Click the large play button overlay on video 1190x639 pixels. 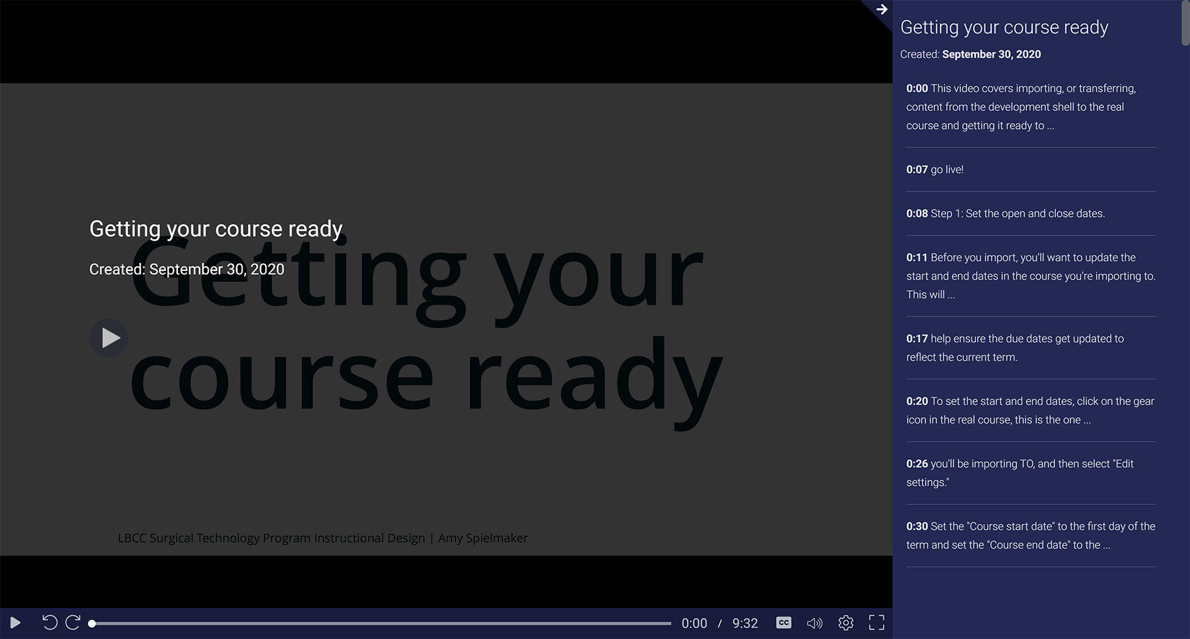click(109, 338)
